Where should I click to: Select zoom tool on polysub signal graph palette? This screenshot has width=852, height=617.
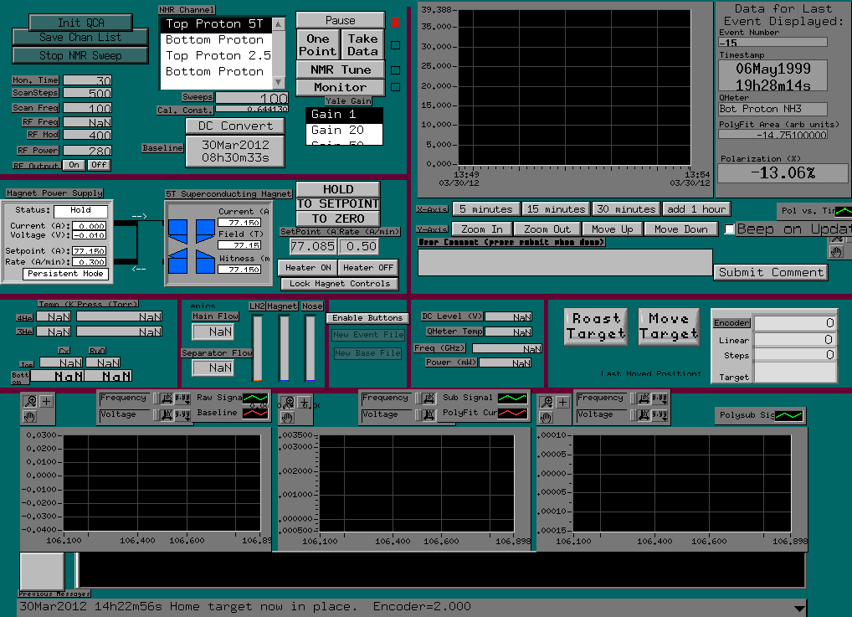pos(547,403)
